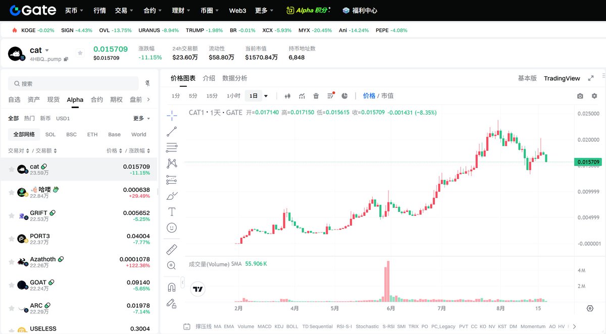Click the pie chart icon in toolbar
The width and height of the screenshot is (606, 334).
[345, 96]
